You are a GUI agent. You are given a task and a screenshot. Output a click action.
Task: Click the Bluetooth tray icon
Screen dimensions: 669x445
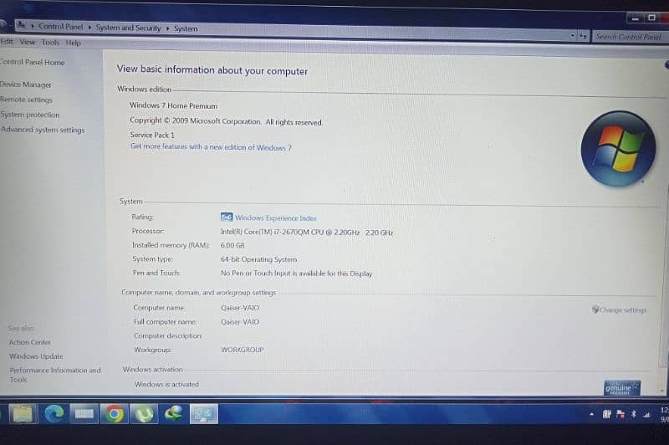click(x=634, y=414)
